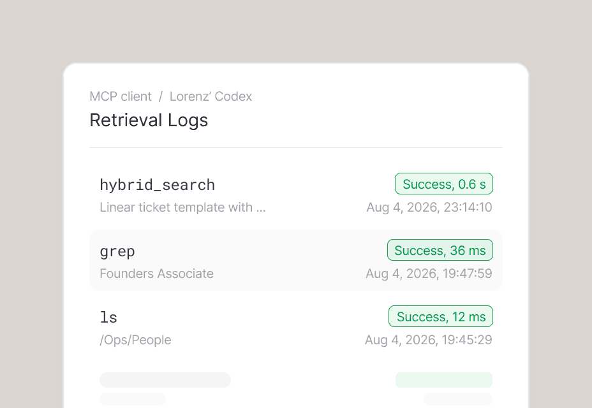This screenshot has height=408, width=592.
Task: Select the timestamp Aug 4, 2026, 19:45:29
Action: 429,340
